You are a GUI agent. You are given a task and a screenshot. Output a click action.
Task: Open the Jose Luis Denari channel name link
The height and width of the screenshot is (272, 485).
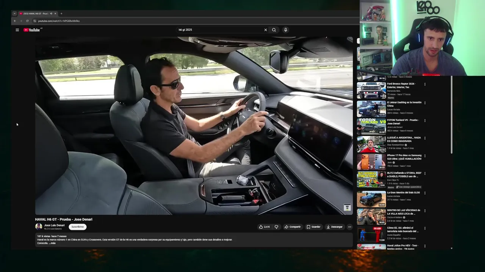(54, 225)
